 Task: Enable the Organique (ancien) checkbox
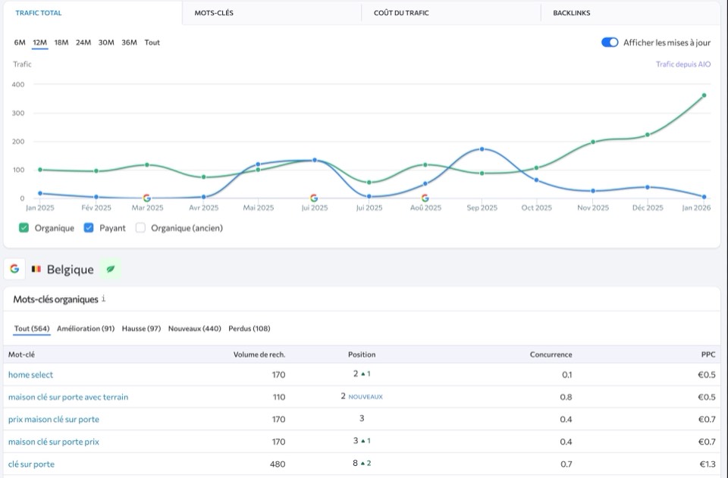pos(140,227)
